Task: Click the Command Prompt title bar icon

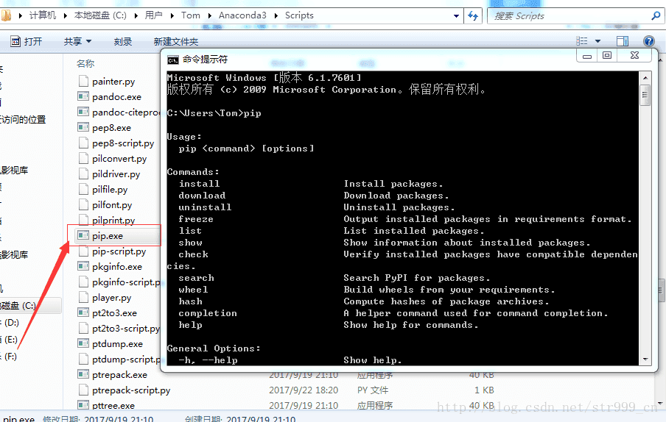Action: coord(172,60)
